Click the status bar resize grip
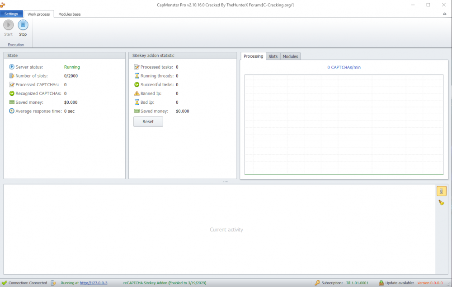452x287 pixels. click(x=448, y=283)
